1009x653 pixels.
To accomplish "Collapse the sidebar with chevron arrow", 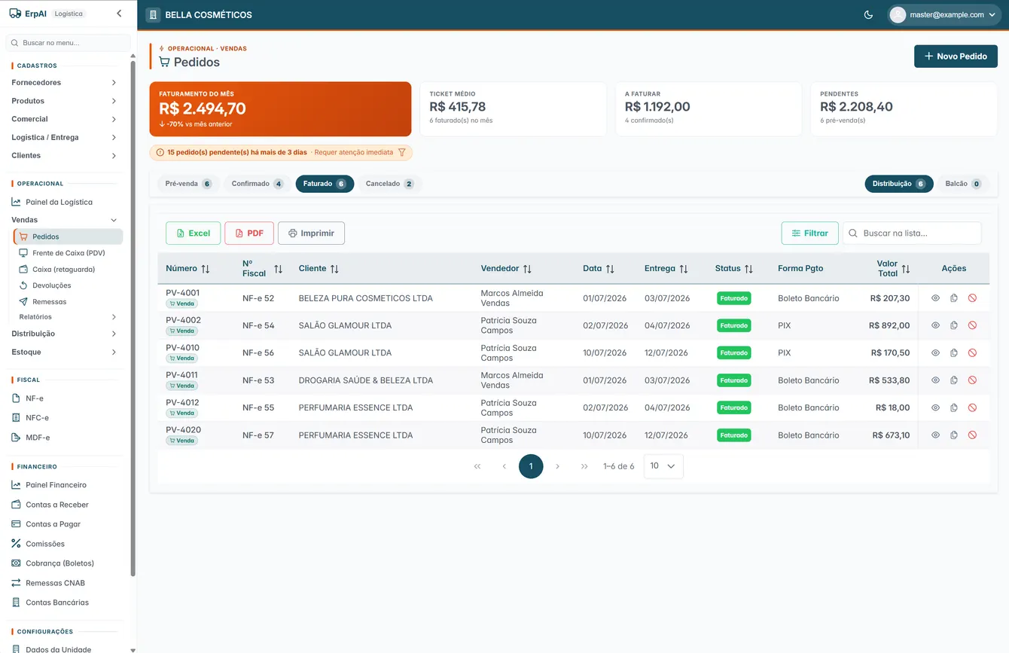I will tap(119, 14).
